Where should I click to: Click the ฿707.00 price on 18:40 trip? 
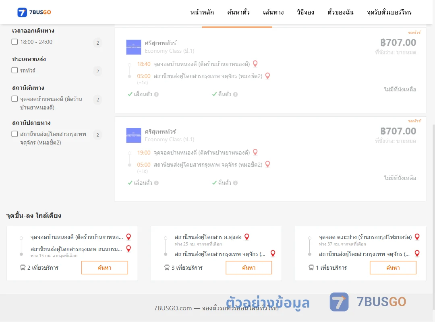click(398, 42)
